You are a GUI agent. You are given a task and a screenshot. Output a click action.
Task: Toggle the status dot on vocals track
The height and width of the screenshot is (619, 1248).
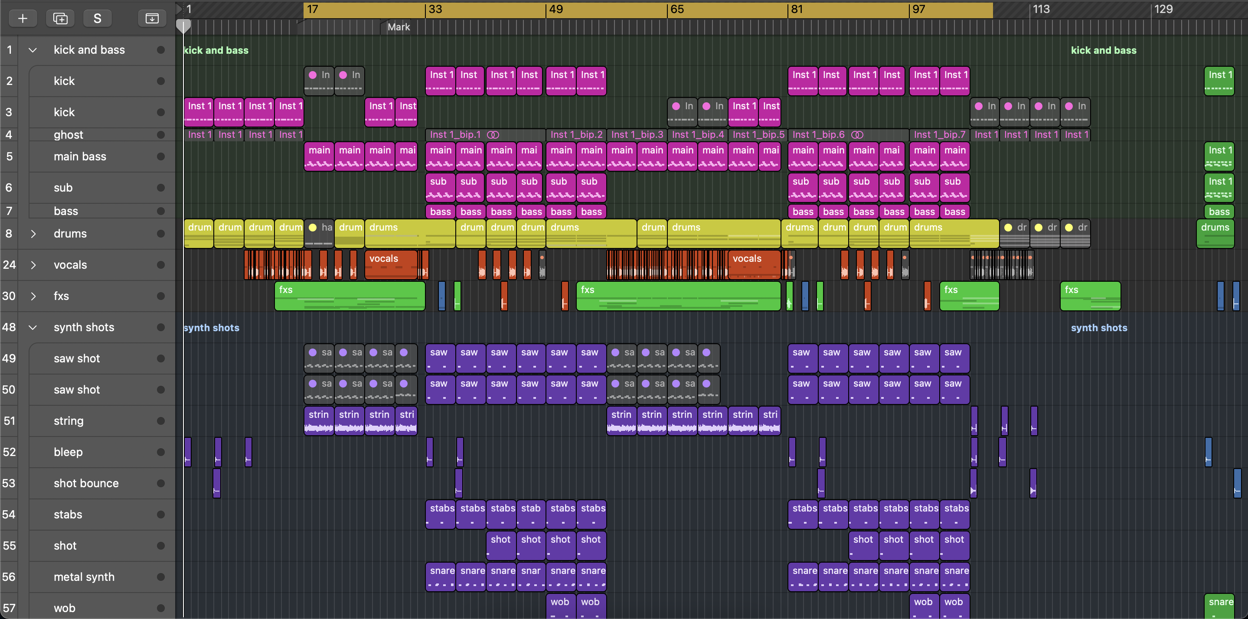click(160, 265)
